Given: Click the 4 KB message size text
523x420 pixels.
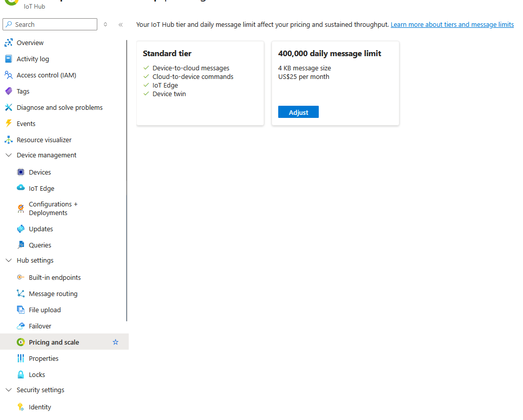Looking at the screenshot, I should click(305, 68).
